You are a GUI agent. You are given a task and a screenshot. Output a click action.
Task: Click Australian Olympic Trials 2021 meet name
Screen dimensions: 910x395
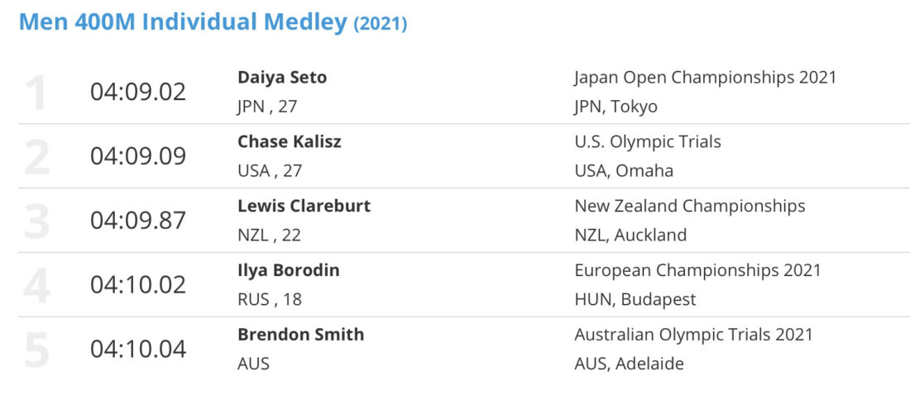693,336
